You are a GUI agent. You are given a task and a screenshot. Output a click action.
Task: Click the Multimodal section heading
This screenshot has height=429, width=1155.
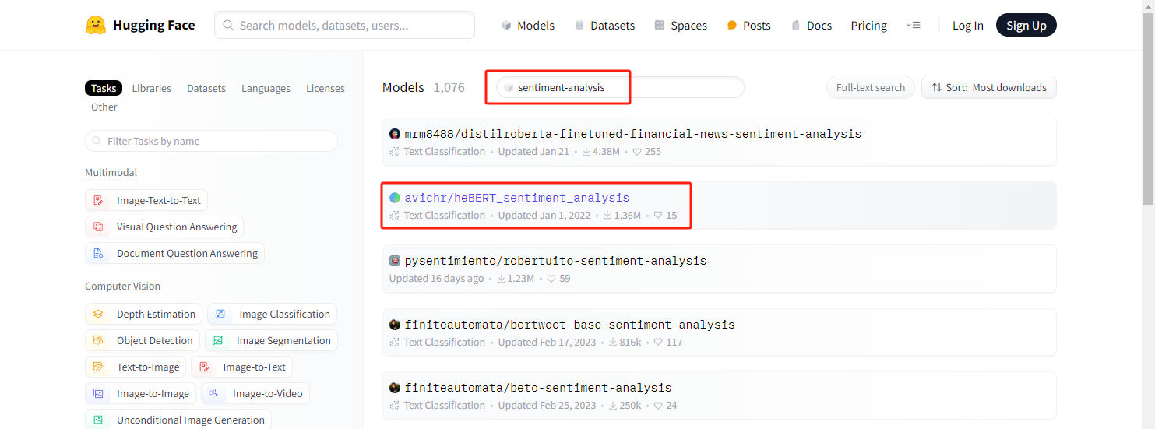click(111, 172)
